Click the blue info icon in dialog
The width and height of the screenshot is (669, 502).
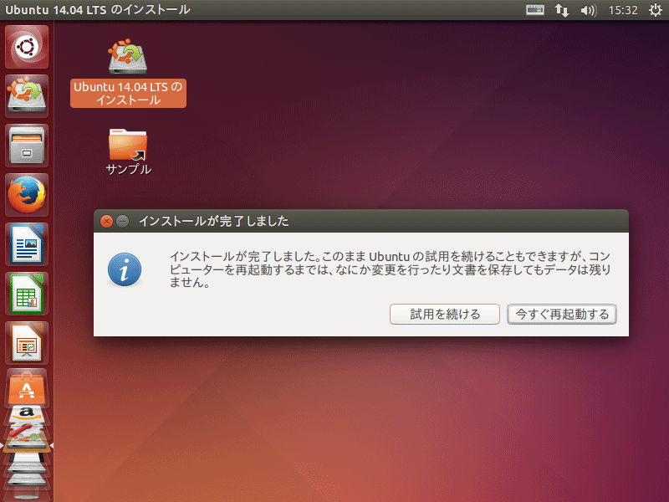point(124,269)
